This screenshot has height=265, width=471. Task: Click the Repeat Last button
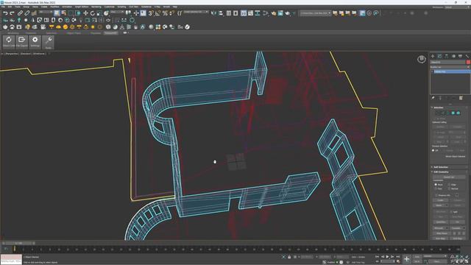[449, 177]
